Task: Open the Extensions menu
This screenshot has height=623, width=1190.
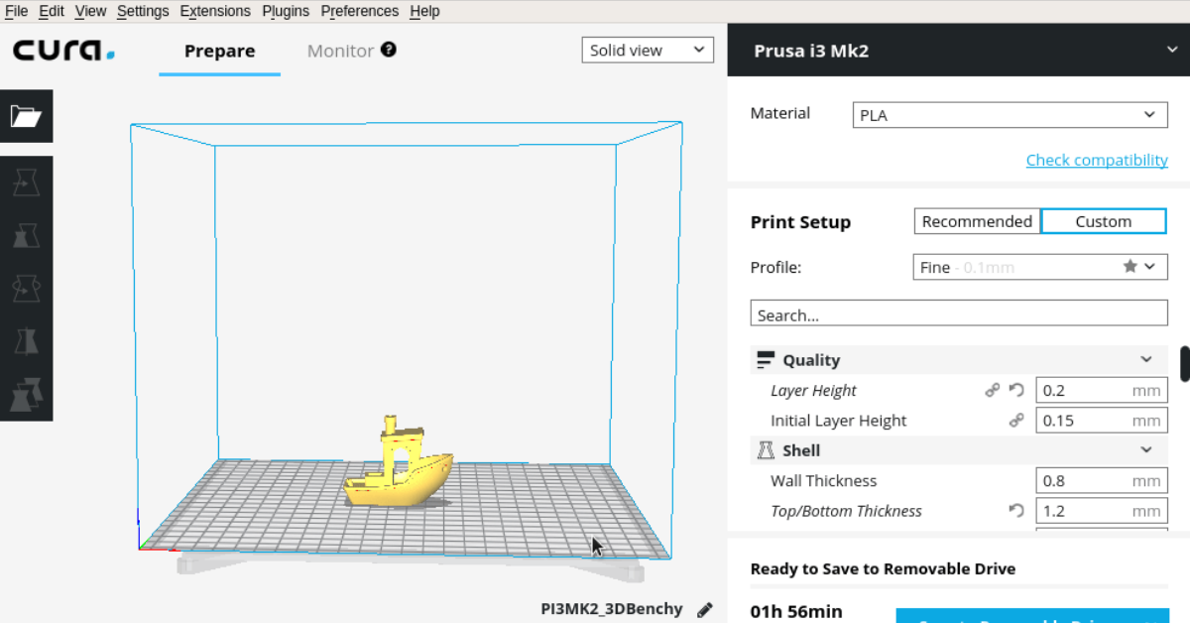Action: pos(215,11)
